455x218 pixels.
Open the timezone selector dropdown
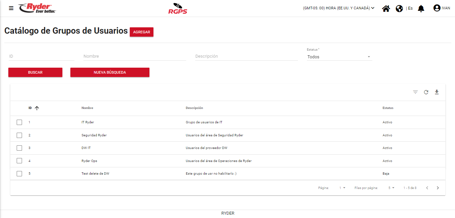coord(339,8)
